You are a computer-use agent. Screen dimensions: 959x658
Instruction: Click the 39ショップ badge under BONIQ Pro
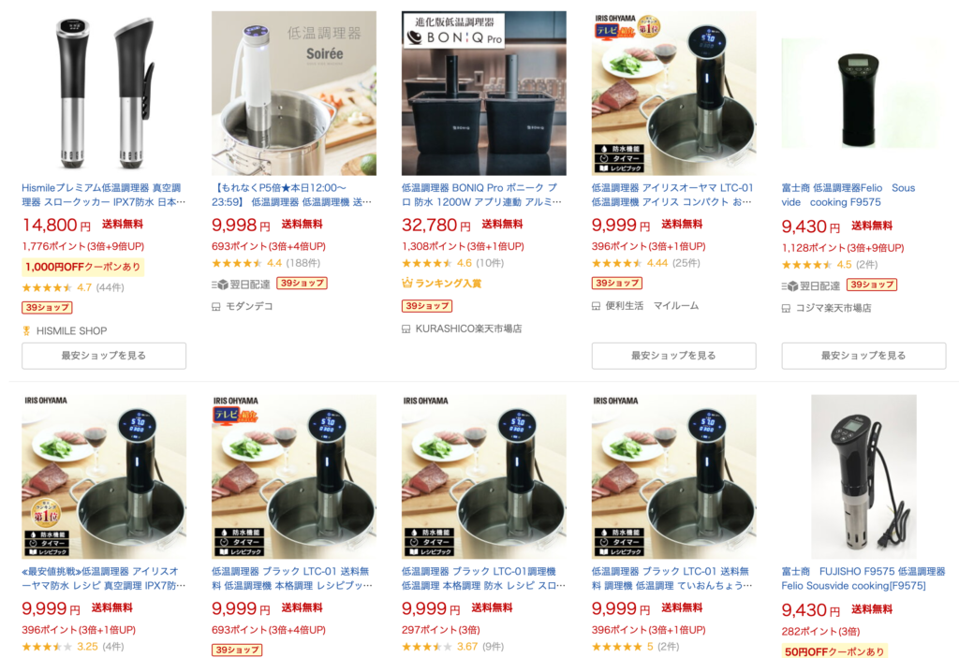[427, 306]
